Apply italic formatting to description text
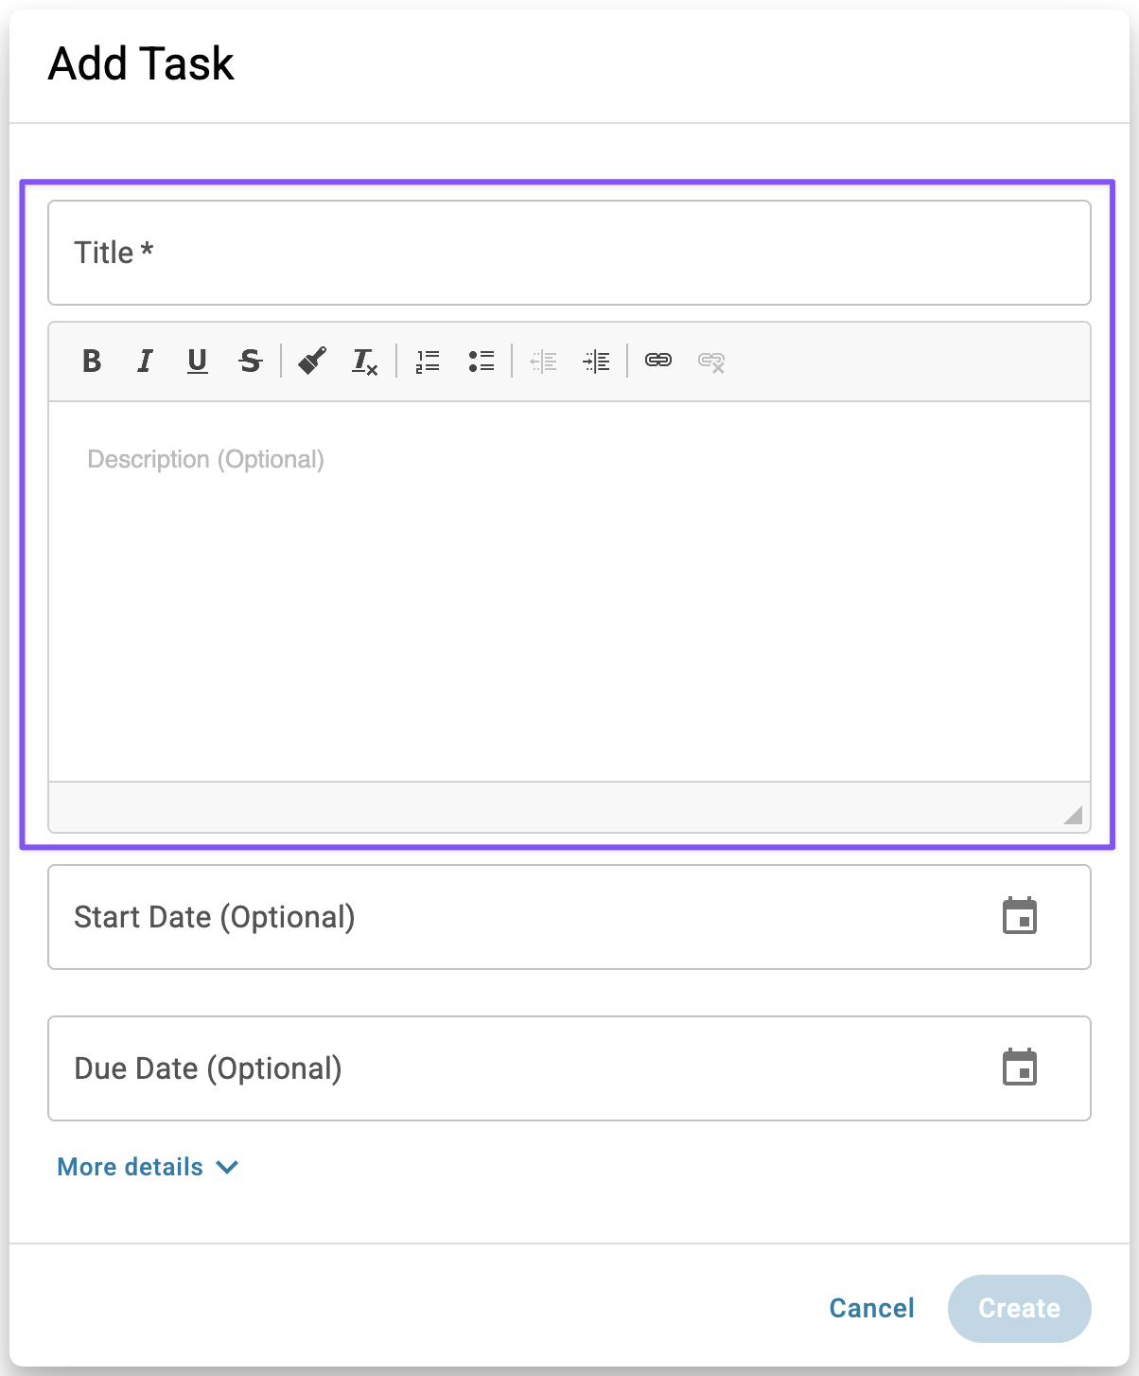This screenshot has width=1139, height=1376. (145, 361)
